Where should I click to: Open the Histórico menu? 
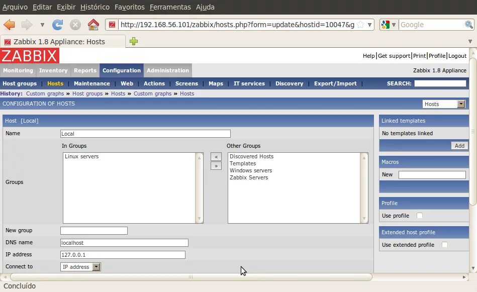click(95, 7)
